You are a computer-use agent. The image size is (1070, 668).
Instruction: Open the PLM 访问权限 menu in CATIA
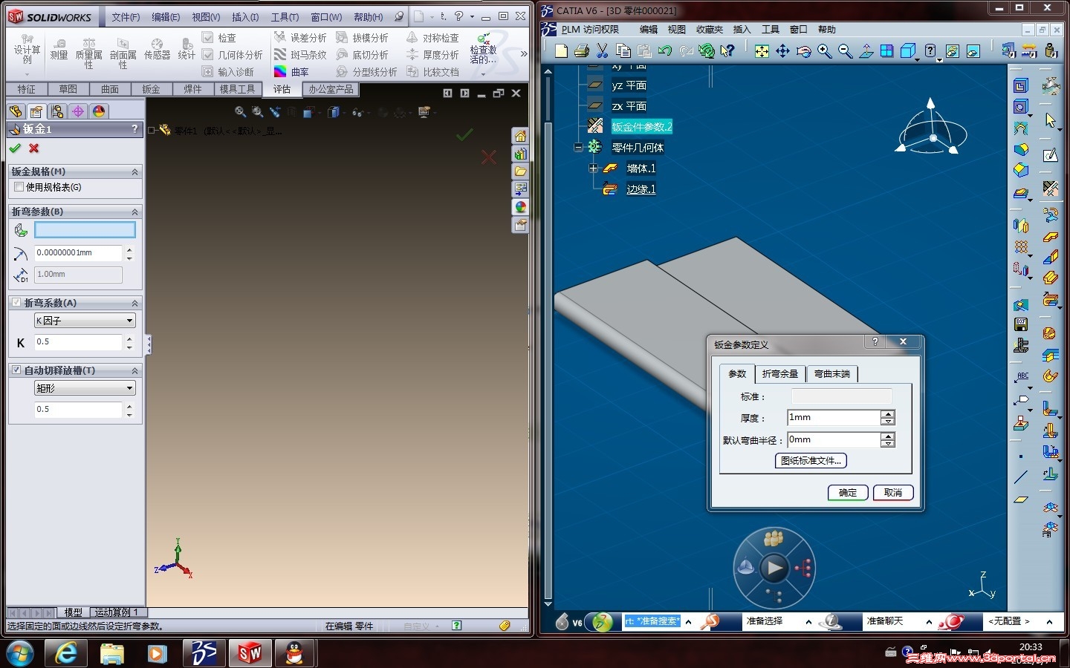(590, 30)
